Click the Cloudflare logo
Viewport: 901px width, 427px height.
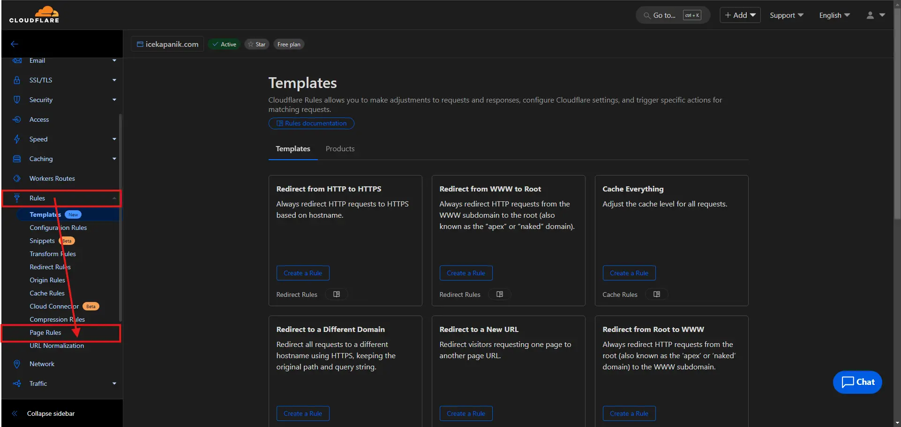click(x=34, y=15)
